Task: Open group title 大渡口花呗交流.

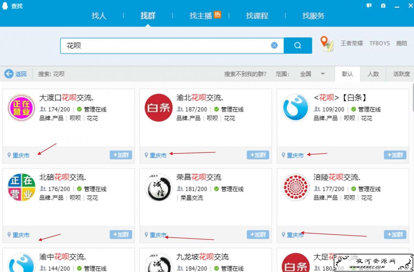Action: (x=66, y=98)
